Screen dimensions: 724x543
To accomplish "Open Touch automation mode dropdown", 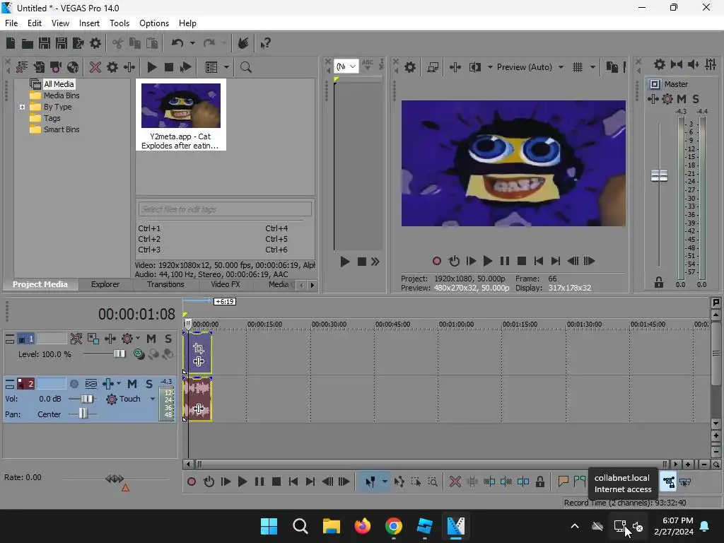I will [153, 399].
